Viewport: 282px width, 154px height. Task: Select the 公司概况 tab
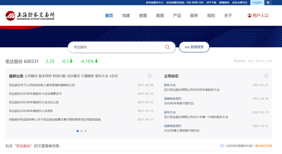click(x=31, y=76)
